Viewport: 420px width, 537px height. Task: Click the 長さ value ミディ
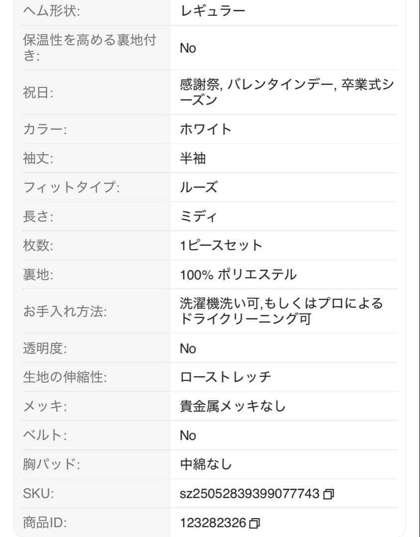click(x=199, y=216)
